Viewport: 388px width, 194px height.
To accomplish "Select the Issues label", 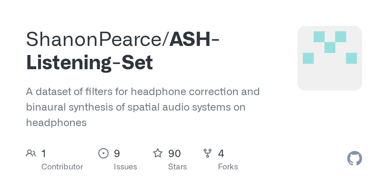I will (125, 167).
